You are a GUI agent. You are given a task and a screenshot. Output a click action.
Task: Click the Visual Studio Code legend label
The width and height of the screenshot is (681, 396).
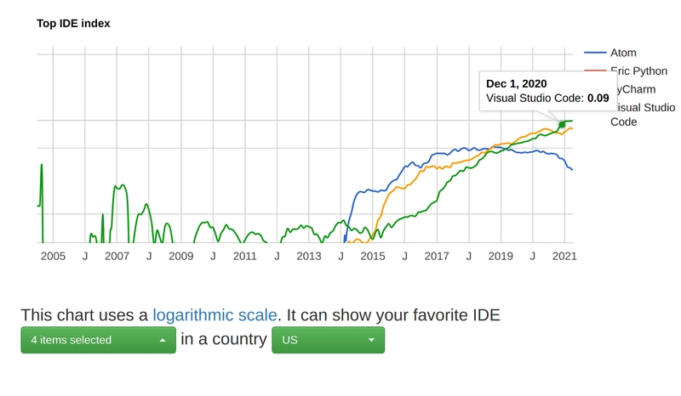coord(643,115)
